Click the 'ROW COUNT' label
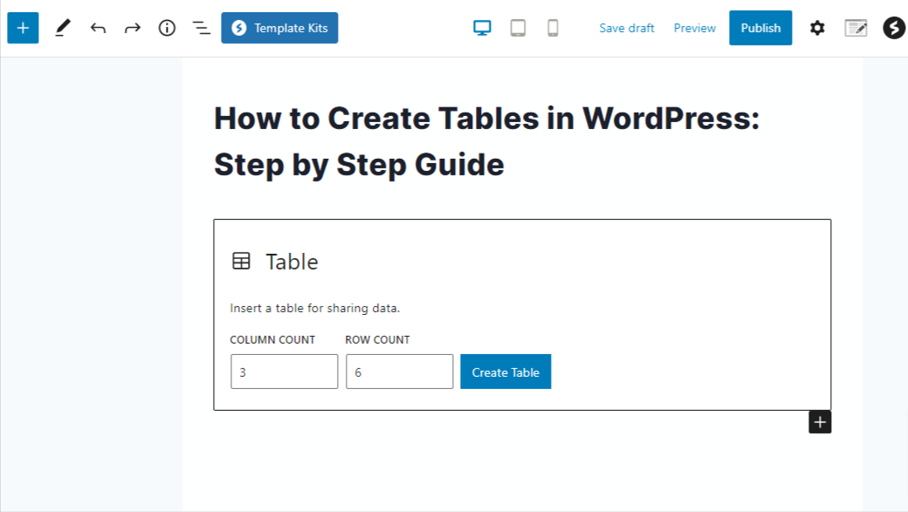The height and width of the screenshot is (512, 908). (x=377, y=340)
